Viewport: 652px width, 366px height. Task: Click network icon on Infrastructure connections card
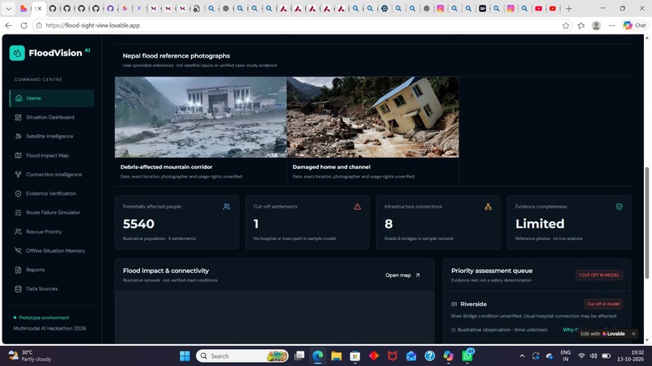pyautogui.click(x=488, y=207)
